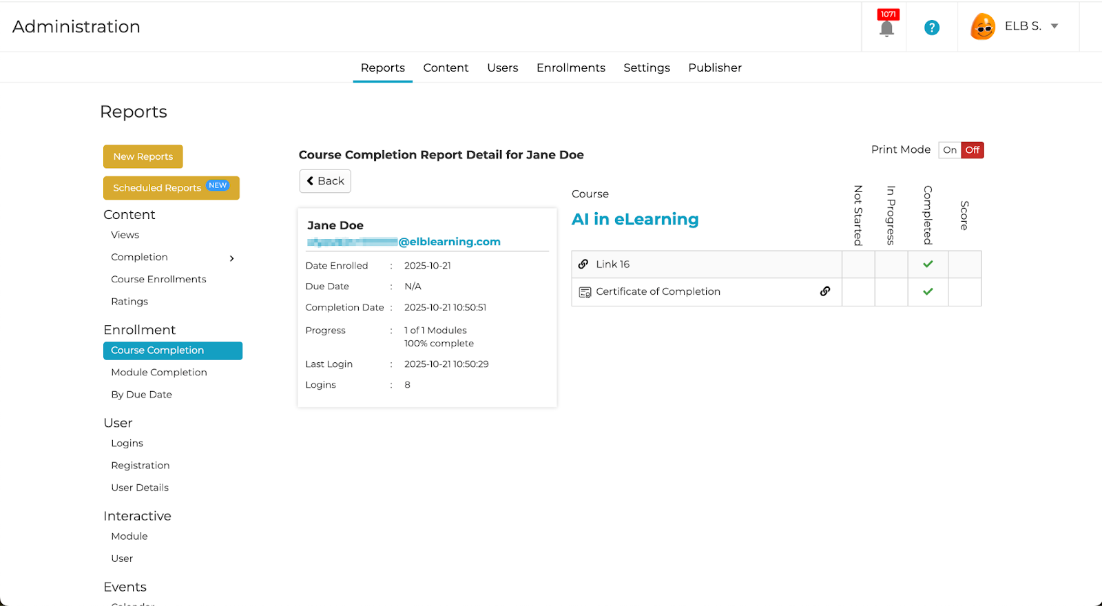Click the link icon beside Link 16
Screen dimensions: 1102x606
tap(583, 264)
